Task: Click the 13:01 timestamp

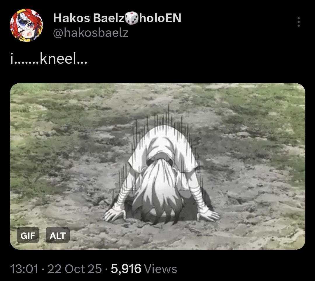Action: (x=24, y=269)
